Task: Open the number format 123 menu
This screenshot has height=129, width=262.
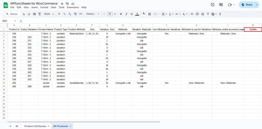Action: click(x=81, y=14)
